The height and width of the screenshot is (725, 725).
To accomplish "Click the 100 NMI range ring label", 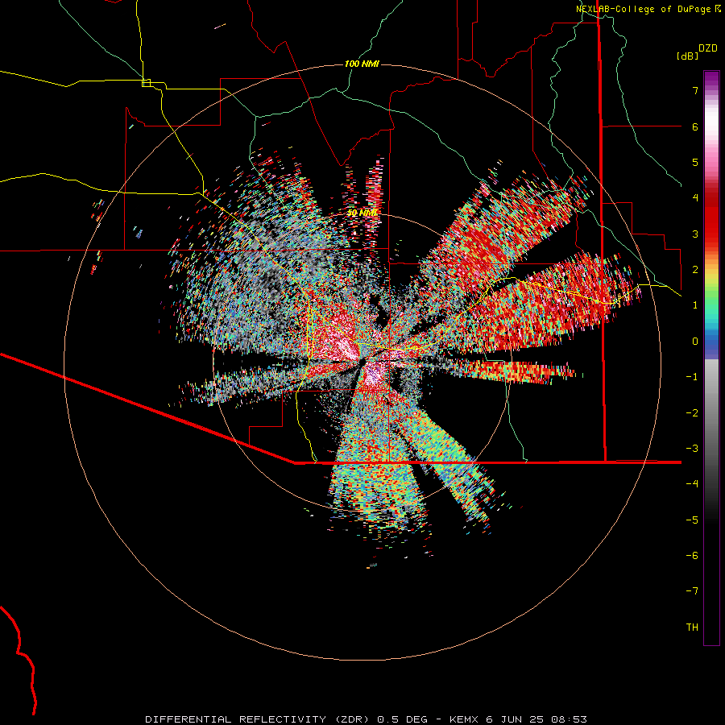I will tap(362, 64).
